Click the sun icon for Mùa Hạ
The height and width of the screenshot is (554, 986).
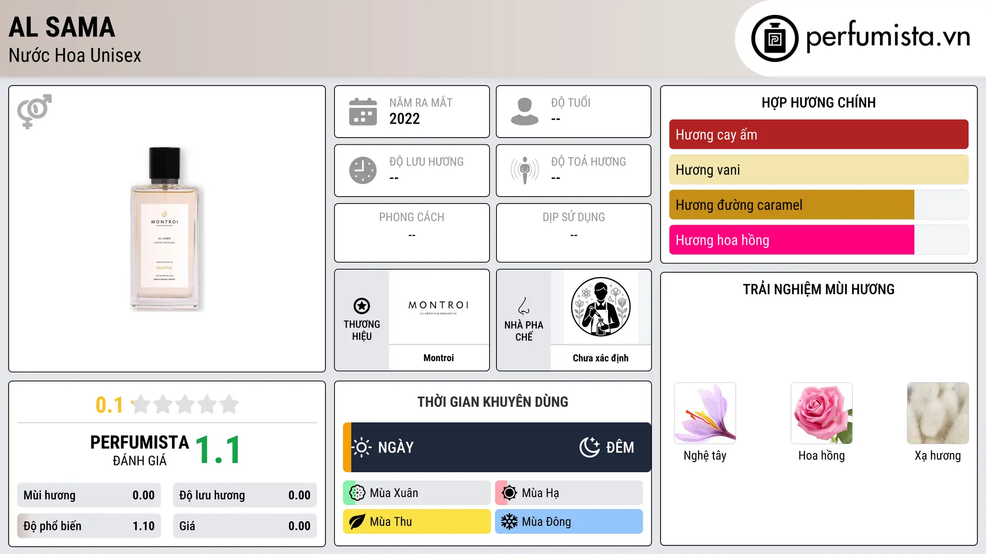coord(509,493)
